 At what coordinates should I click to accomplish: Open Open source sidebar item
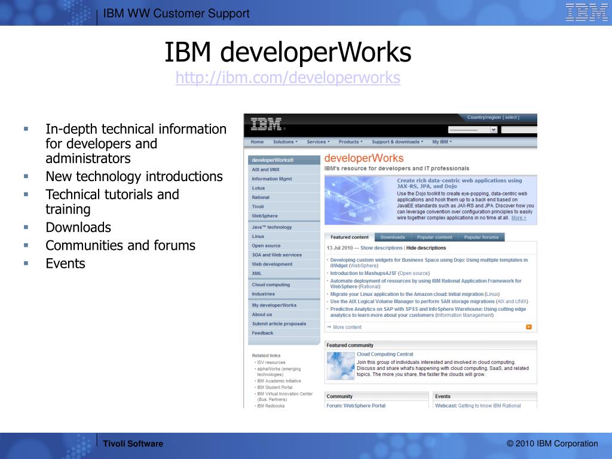click(x=284, y=246)
